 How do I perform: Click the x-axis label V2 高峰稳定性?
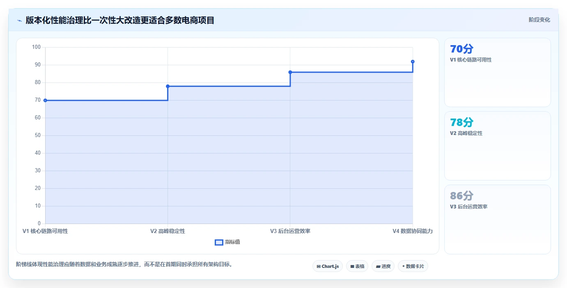(168, 231)
